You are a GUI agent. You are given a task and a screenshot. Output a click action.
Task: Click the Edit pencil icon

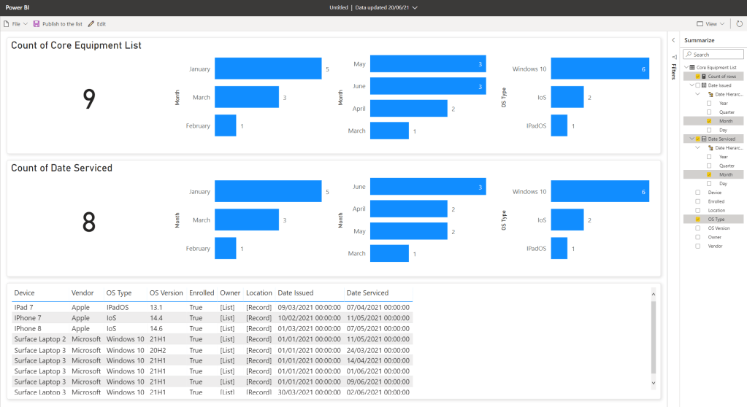click(91, 24)
